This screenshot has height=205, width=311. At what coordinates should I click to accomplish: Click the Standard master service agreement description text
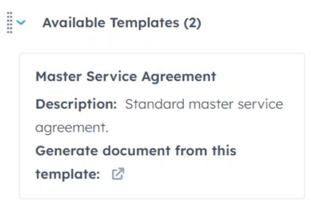pos(159,116)
